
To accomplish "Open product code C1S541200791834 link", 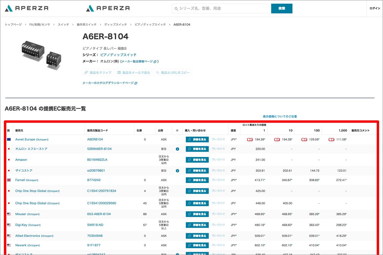I will click(102, 191).
